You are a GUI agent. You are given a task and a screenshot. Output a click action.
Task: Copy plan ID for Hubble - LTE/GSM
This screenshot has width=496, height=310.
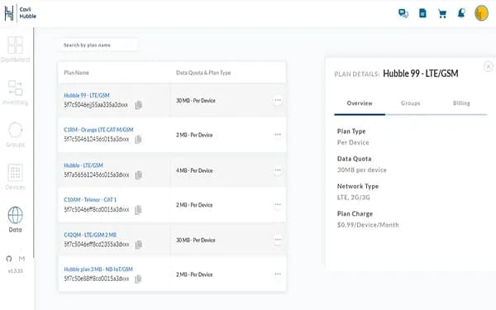(138, 175)
